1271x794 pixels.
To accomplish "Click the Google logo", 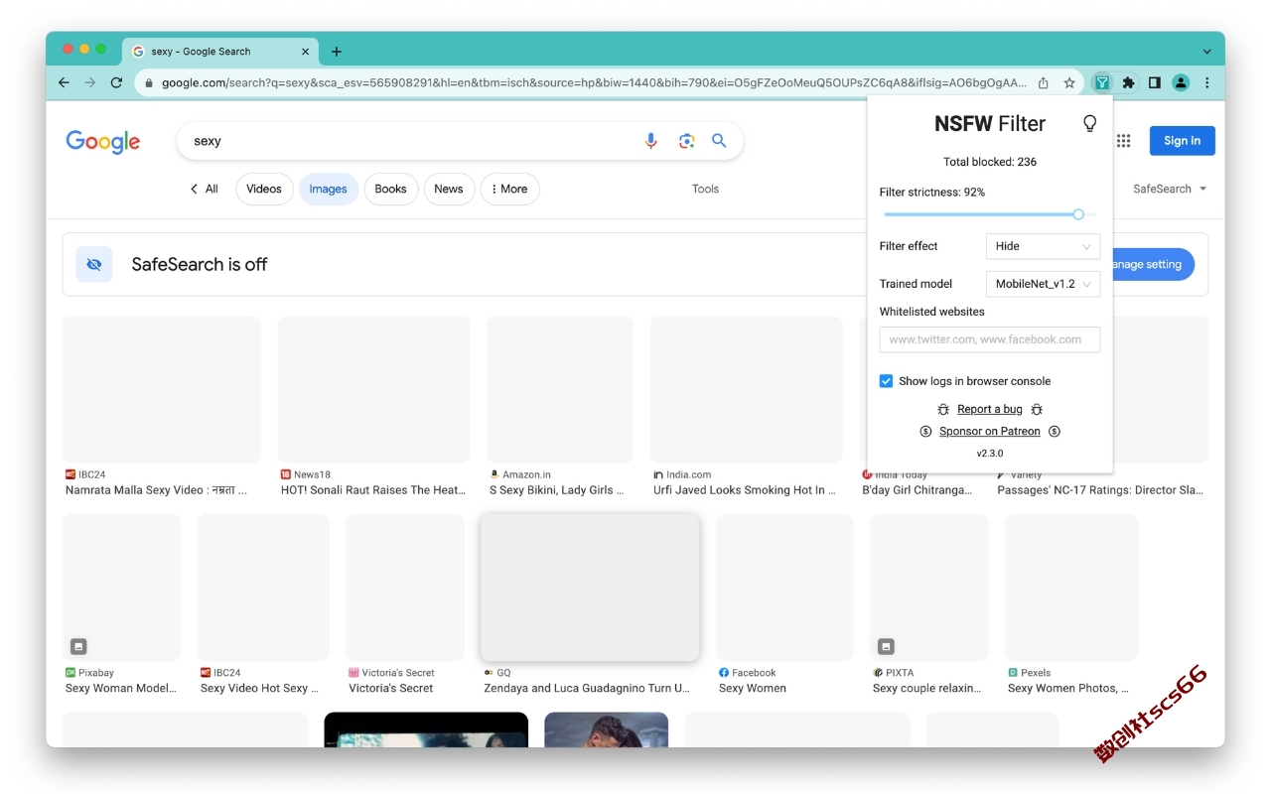I will coord(103,142).
